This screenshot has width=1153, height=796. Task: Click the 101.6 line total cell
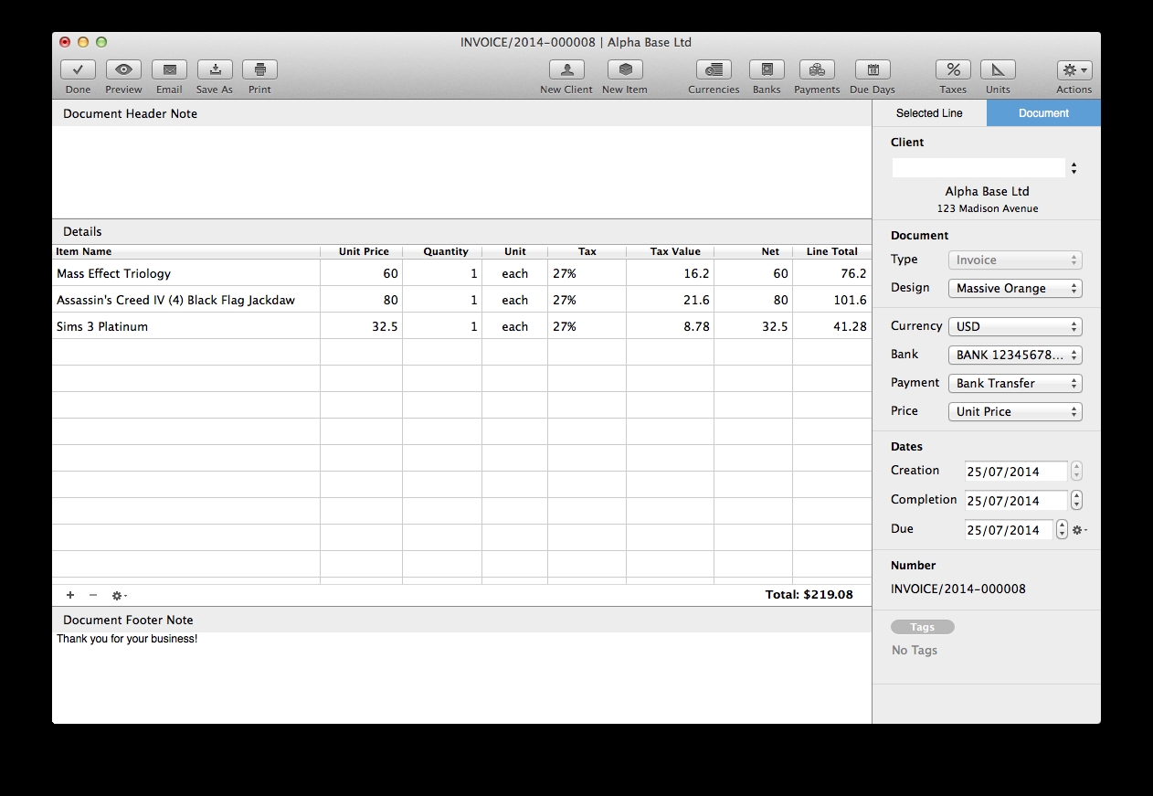832,300
